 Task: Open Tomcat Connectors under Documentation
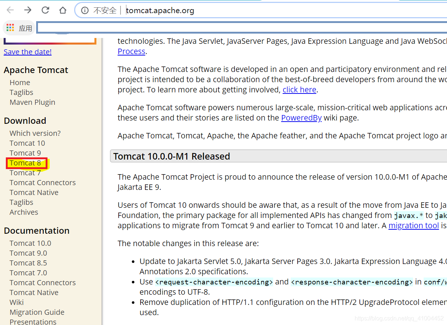click(42, 283)
